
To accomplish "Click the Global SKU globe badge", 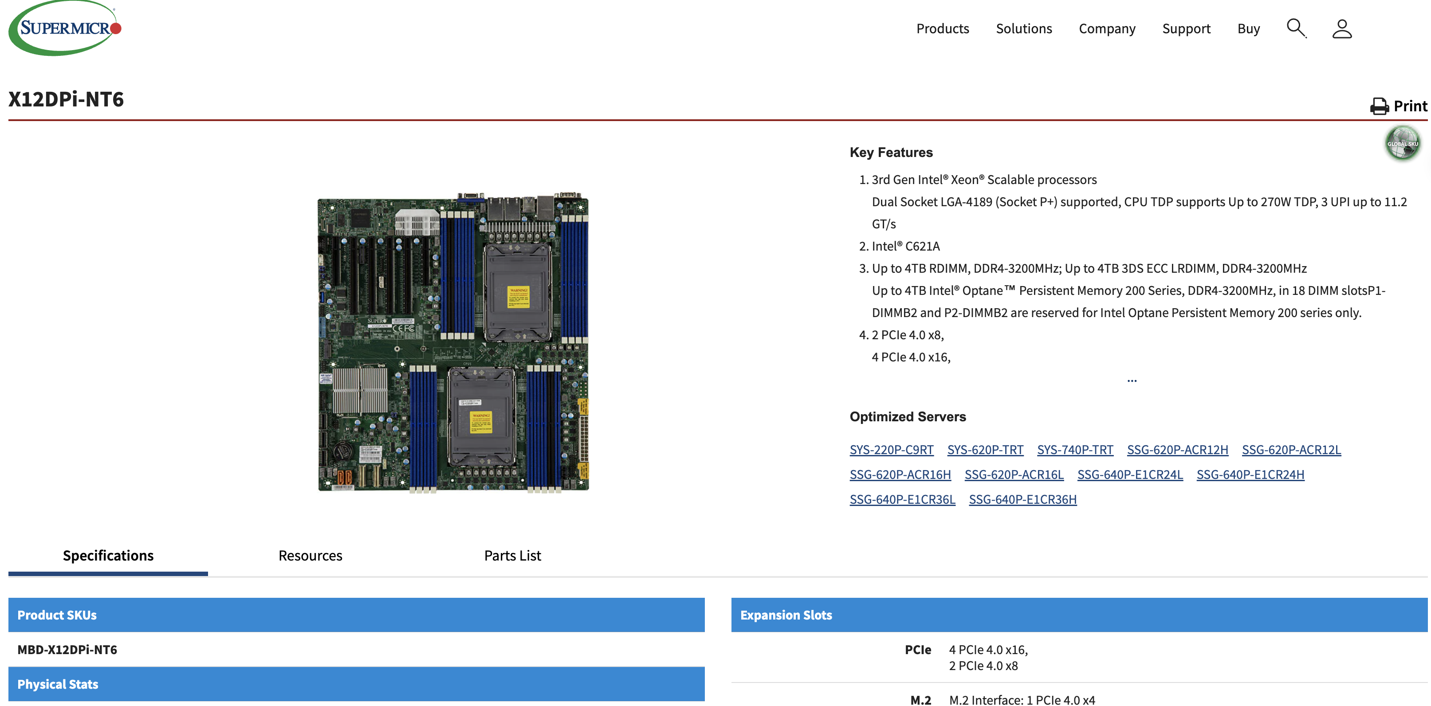I will pos(1402,143).
